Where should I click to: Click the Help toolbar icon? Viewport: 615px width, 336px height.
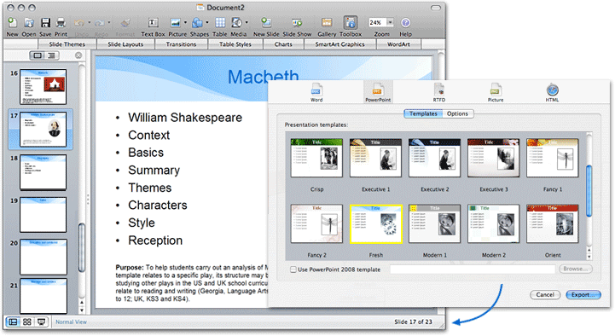click(x=405, y=23)
